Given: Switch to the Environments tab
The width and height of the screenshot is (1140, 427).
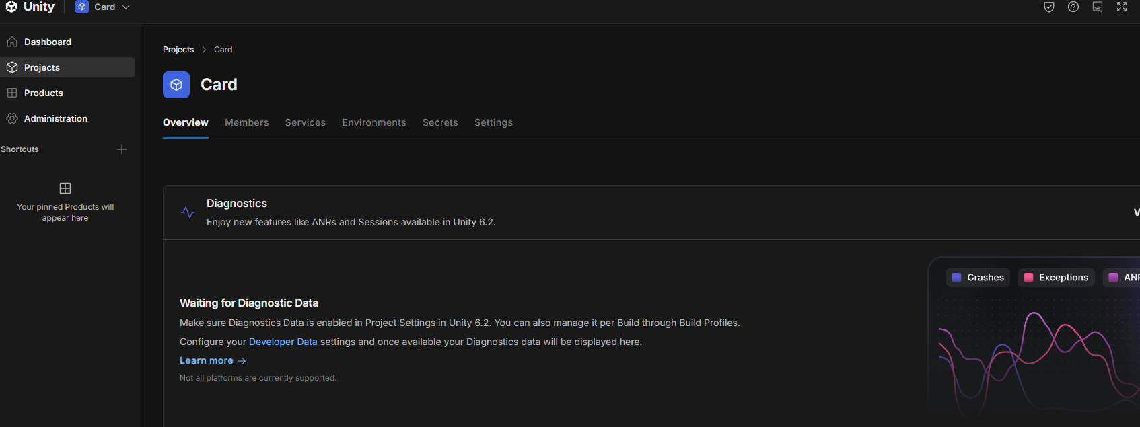Looking at the screenshot, I should 374,122.
